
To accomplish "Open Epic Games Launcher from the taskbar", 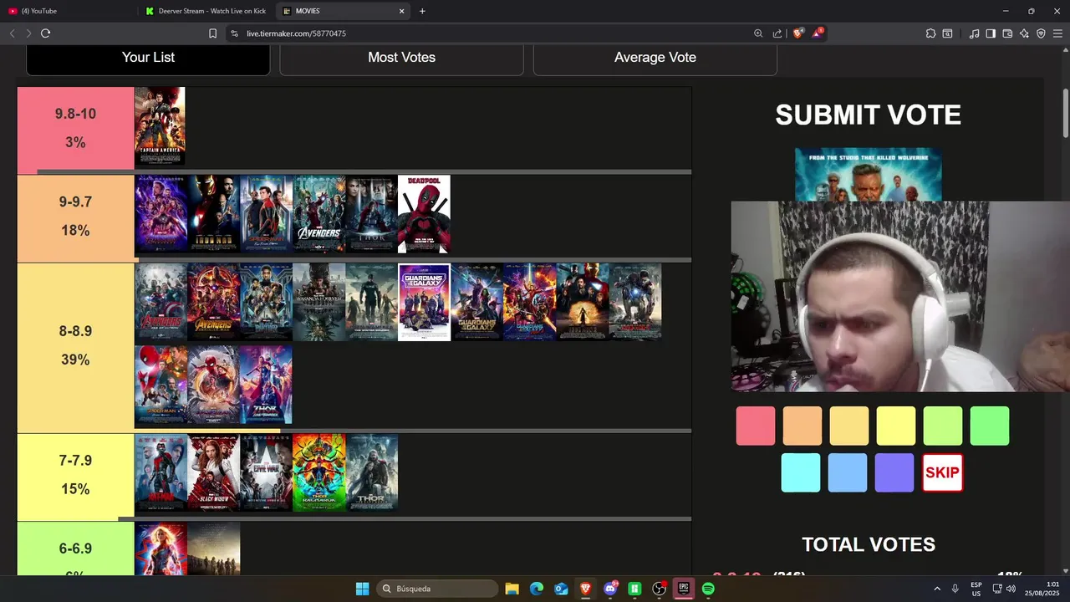I will click(684, 589).
